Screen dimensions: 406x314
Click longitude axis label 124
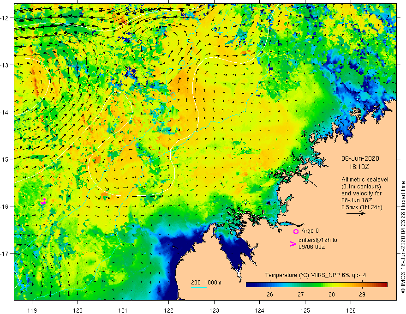[x=259, y=310]
